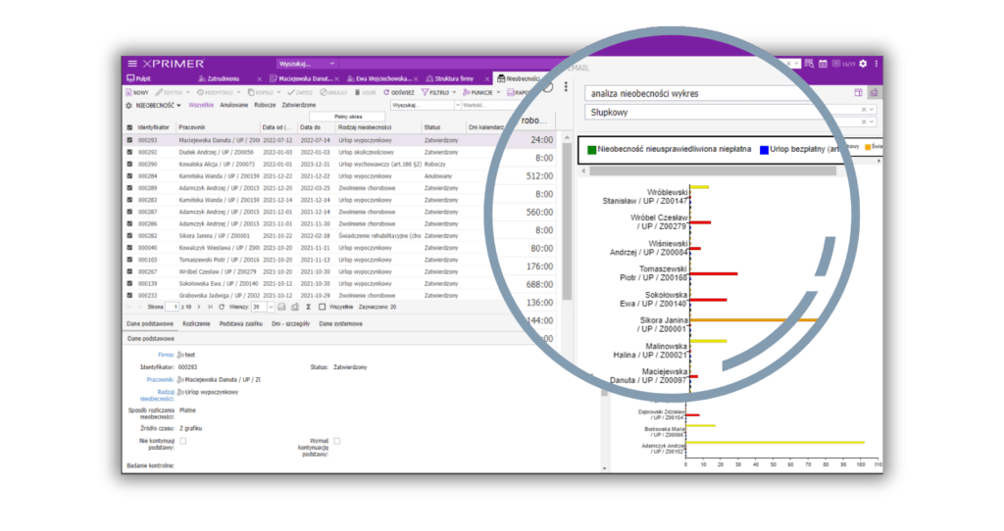1004x531 pixels.
Task: Toggle the Wszystkie checkbox below the table
Action: pos(323,307)
